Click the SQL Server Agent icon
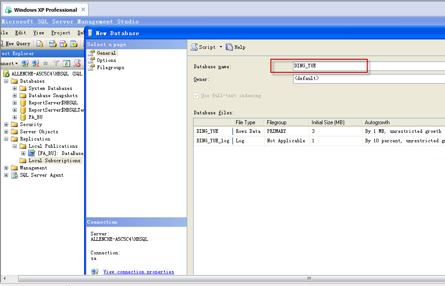The image size is (445, 286). pos(14,175)
